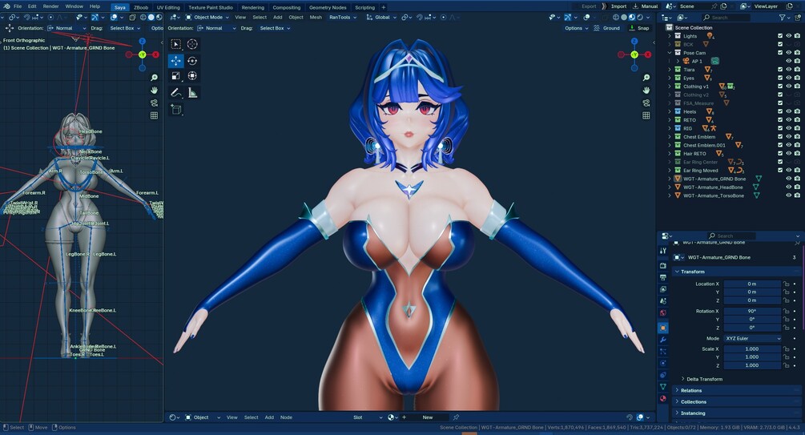Open Global transform orientation dropdown
Image resolution: width=805 pixels, height=435 pixels.
381,18
